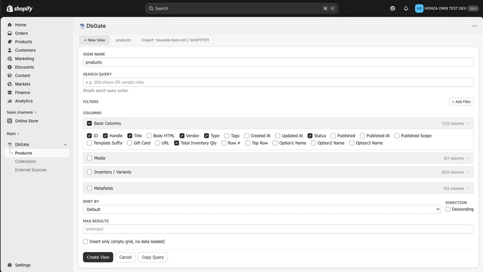483x272 pixels.
Task: Check the Published Scope column
Action: (x=397, y=135)
